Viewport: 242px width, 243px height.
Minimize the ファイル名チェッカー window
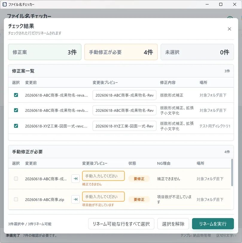[x=207, y=4]
